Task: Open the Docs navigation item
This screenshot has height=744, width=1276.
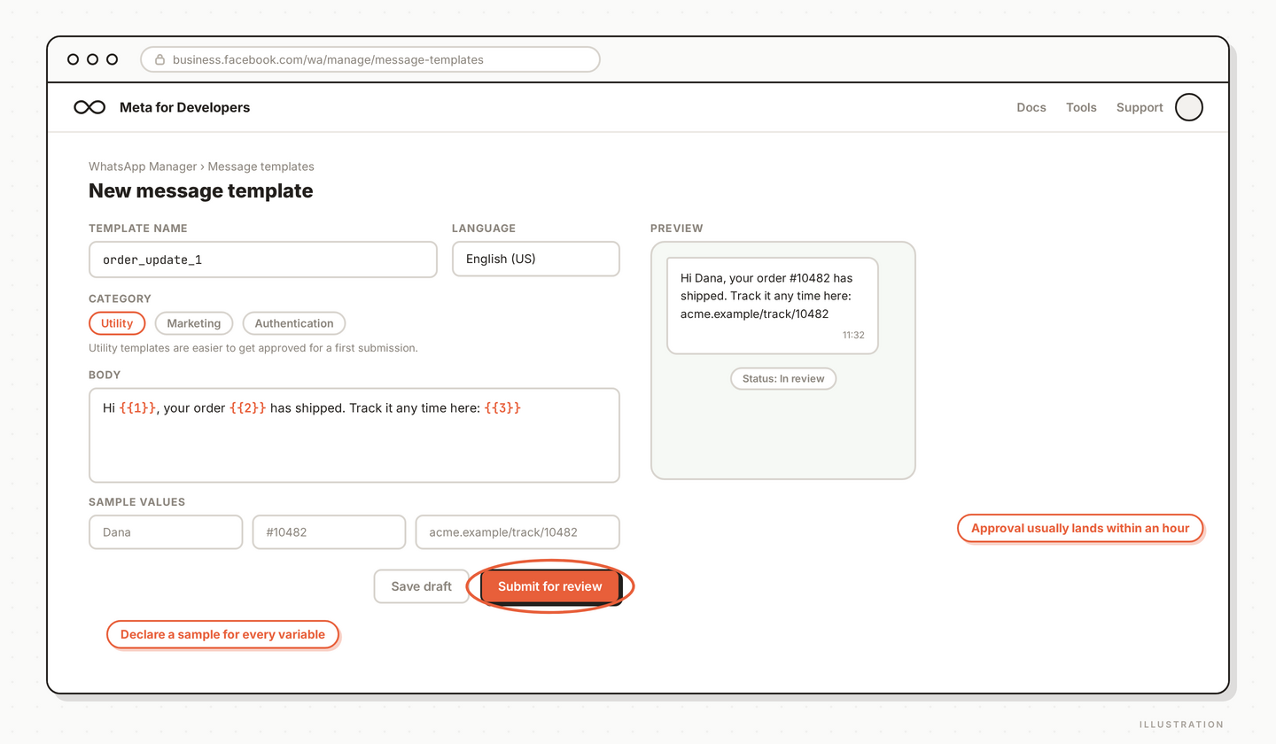Action: (x=1031, y=107)
